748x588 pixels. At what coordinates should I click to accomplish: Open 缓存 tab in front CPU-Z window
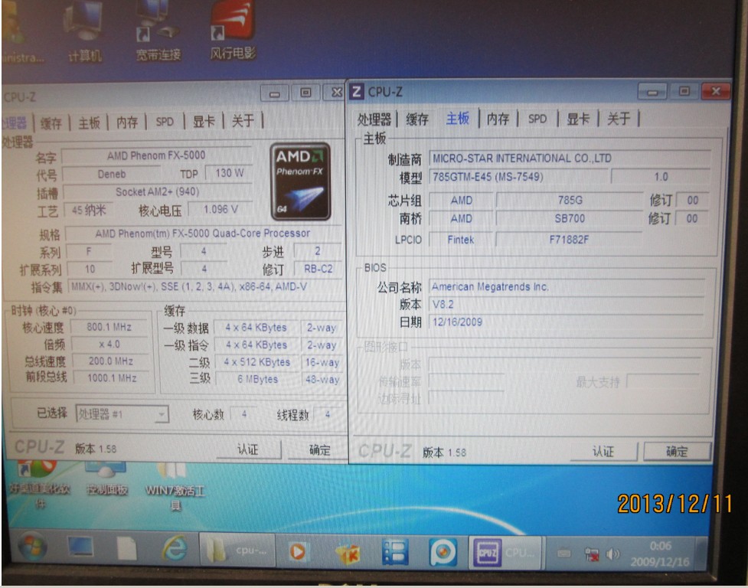click(x=417, y=119)
